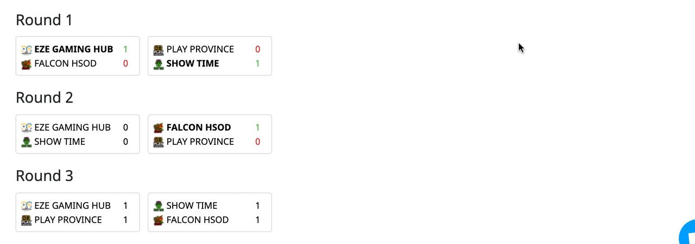Click FALCON HSOD icon in Round 3
695x244 pixels.
159,220
